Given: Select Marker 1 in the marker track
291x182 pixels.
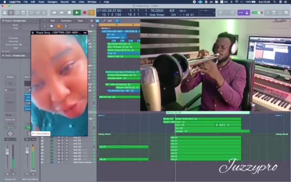Looking at the screenshot, I should tap(105, 28).
